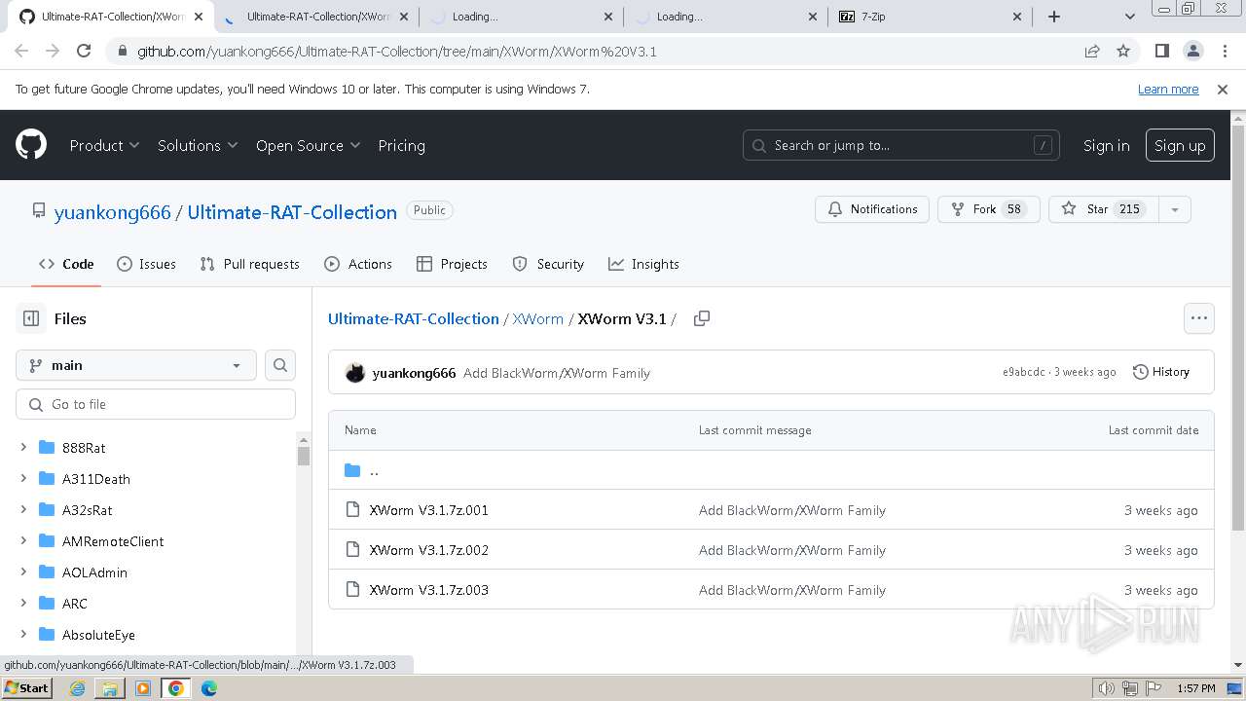The width and height of the screenshot is (1246, 701).
Task: Expand the Open Source menu
Action: pos(309,145)
